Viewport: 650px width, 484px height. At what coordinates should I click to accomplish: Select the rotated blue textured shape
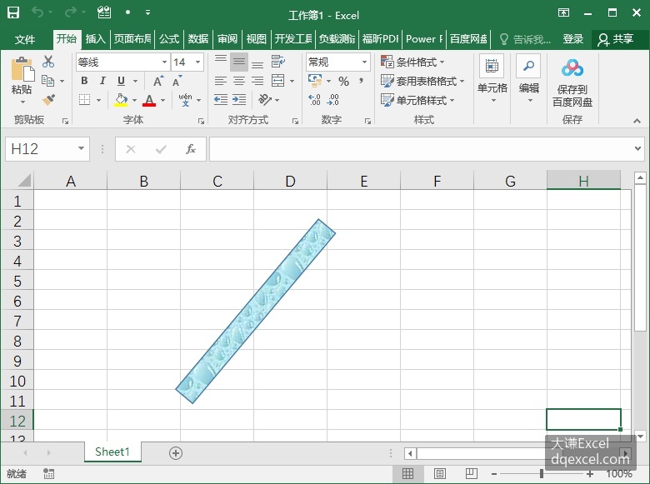[x=255, y=312]
